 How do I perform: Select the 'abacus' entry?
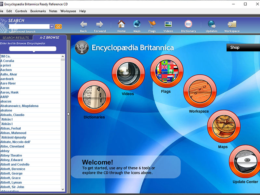(30, 101)
